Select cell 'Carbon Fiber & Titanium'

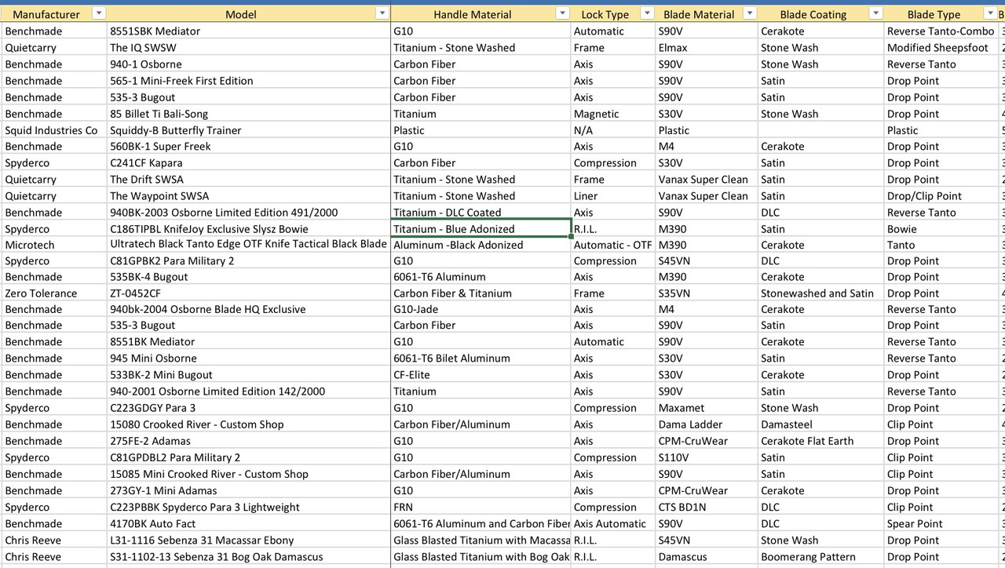click(481, 293)
